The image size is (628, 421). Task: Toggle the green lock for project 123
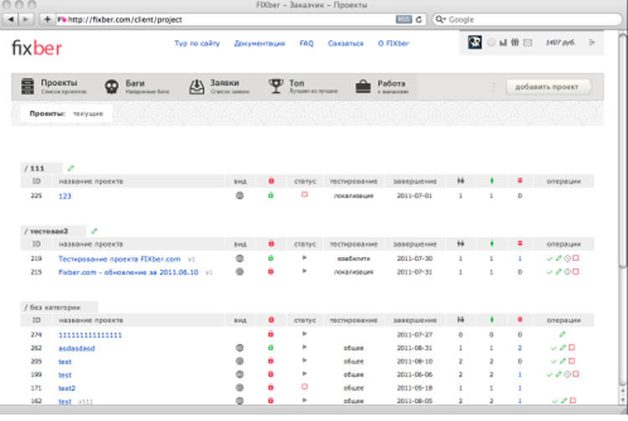click(x=270, y=196)
